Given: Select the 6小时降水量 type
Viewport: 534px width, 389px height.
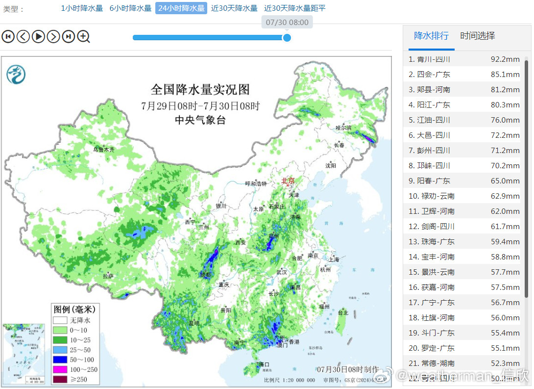Looking at the screenshot, I should point(130,8).
